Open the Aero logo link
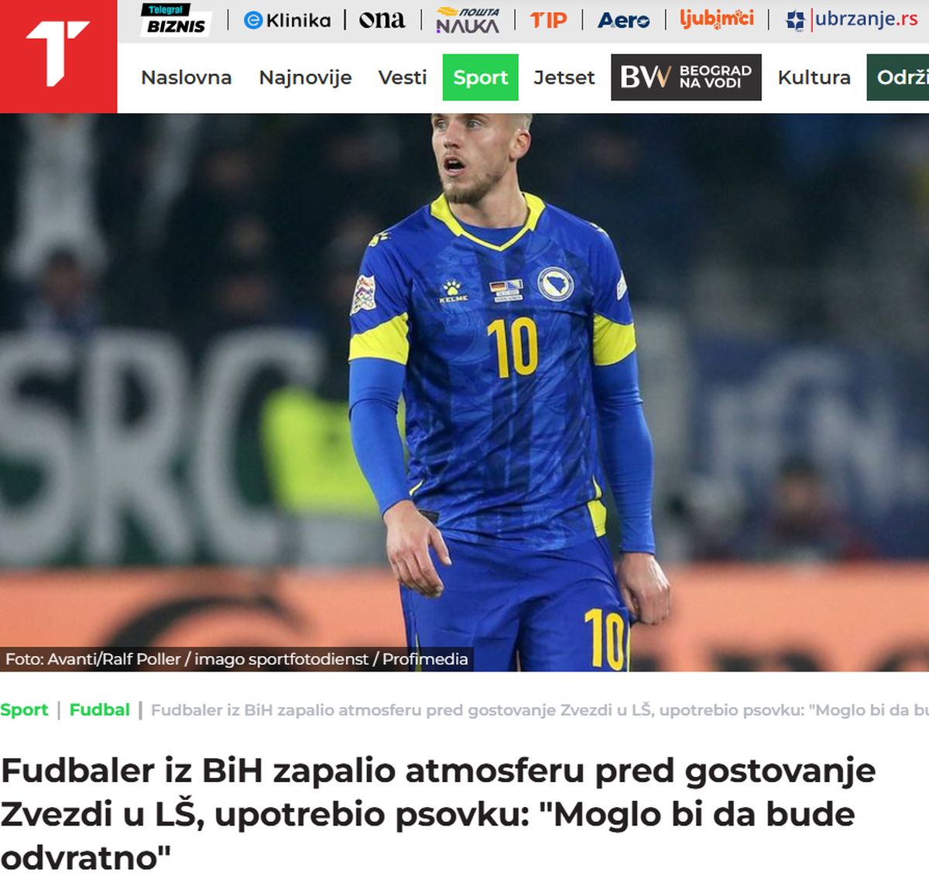The image size is (929, 886). (623, 20)
